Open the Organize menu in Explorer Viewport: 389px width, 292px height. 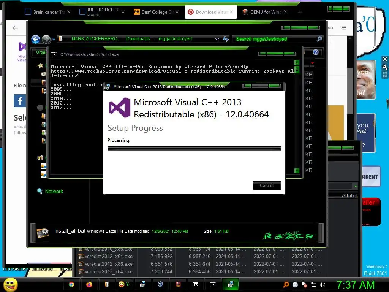[x=41, y=52]
